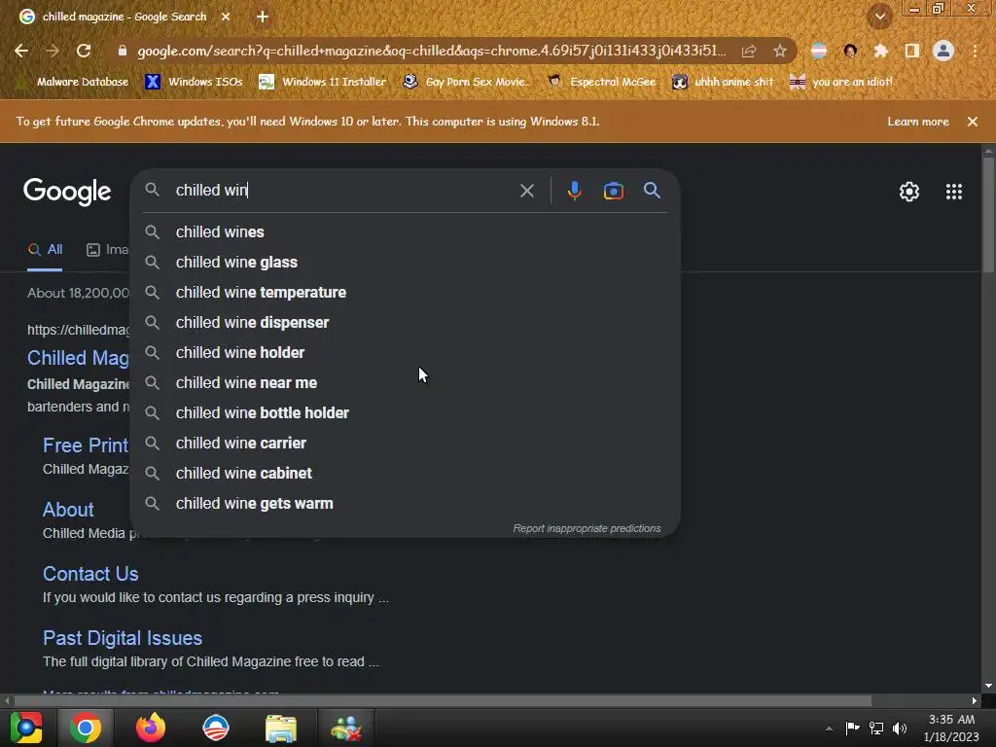Dismiss the Chrome update notice
The width and height of the screenshot is (996, 747).
pos(972,122)
